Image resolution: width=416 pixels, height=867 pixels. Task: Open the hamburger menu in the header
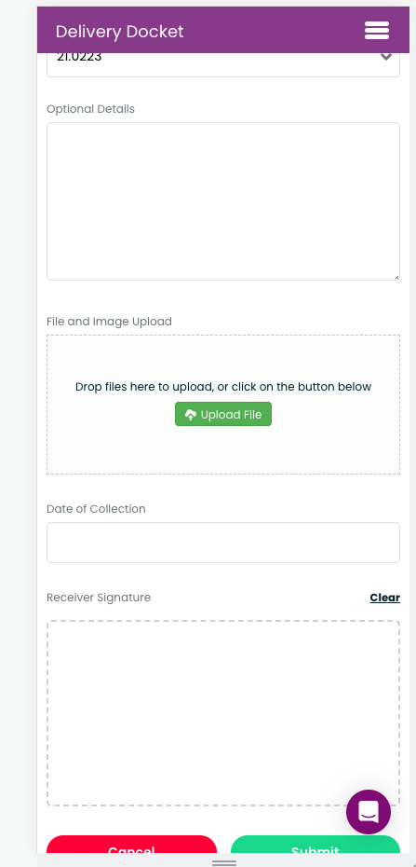click(377, 31)
